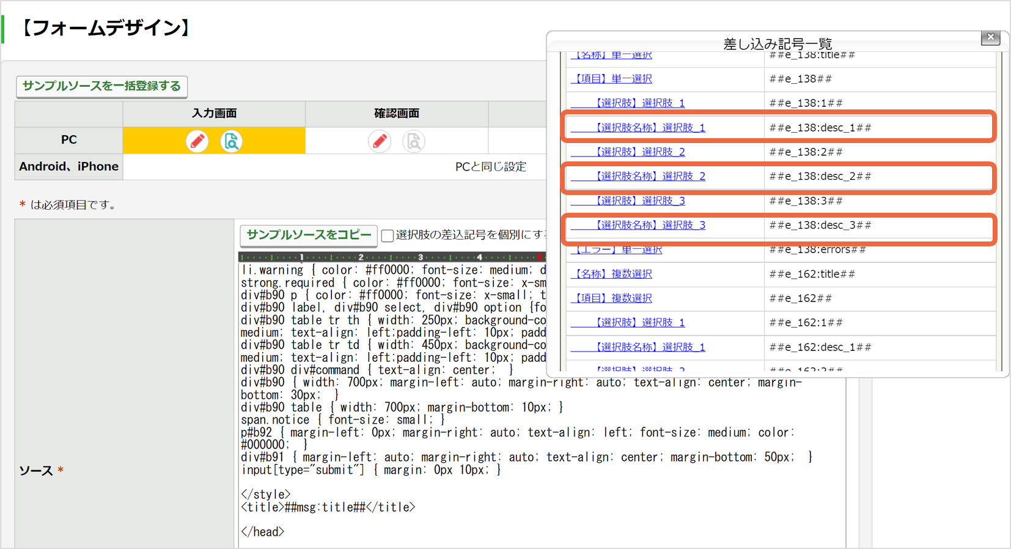Click ##e_138:1## code cell
The image size is (1011, 549).
[x=880, y=103]
